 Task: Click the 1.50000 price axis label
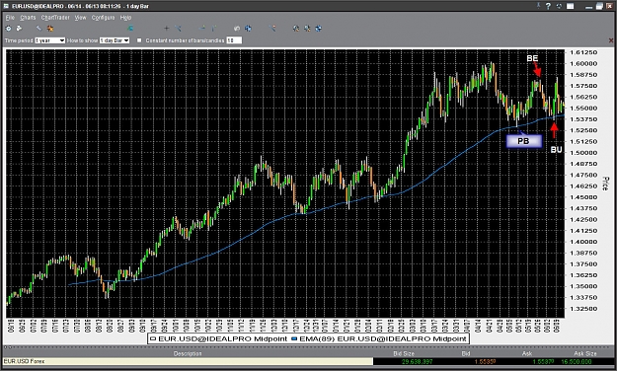583,153
